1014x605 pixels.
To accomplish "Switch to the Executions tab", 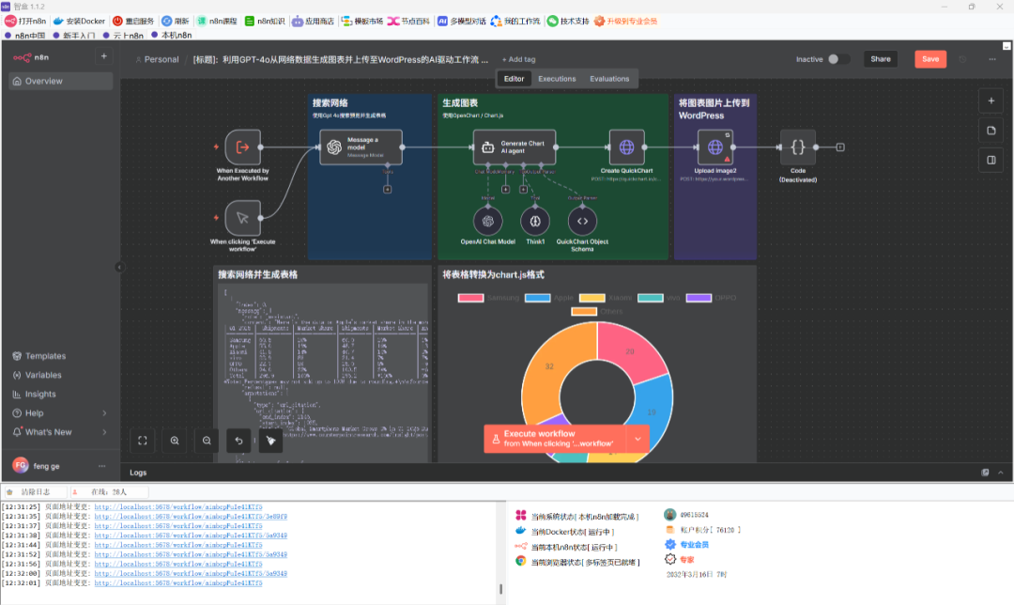I will pyautogui.click(x=557, y=79).
